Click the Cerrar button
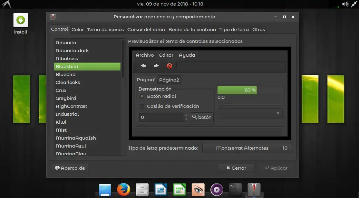Image resolution: width=359 pixels, height=198 pixels. [x=235, y=168]
